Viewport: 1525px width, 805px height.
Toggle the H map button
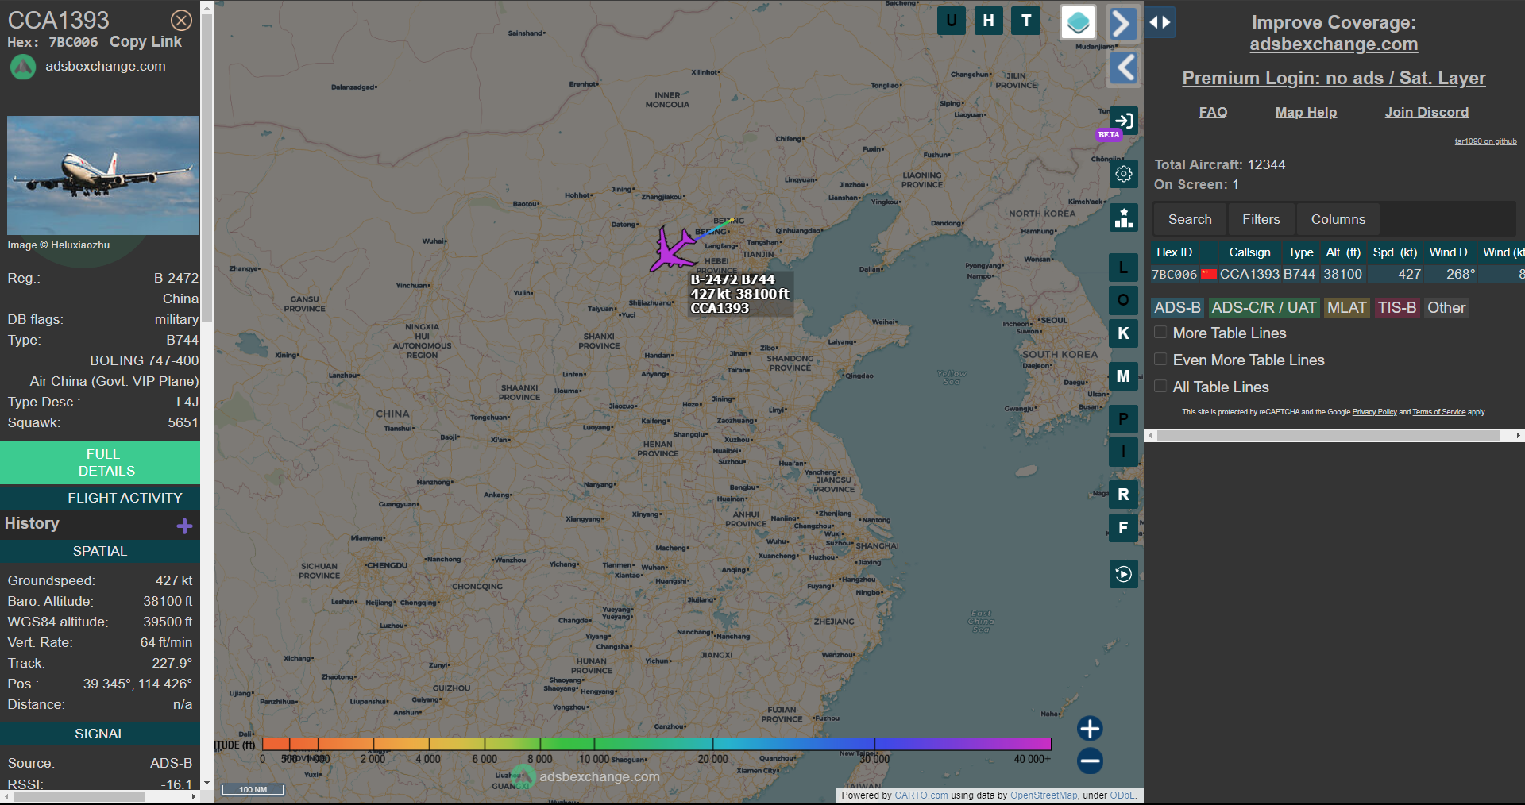[988, 21]
